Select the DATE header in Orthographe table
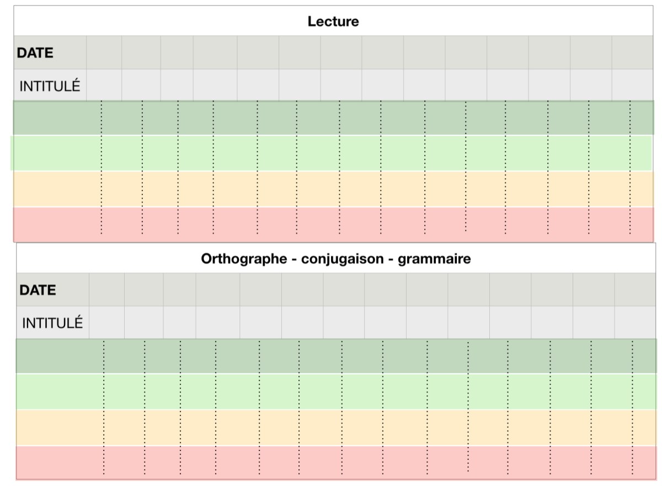 click(38, 290)
